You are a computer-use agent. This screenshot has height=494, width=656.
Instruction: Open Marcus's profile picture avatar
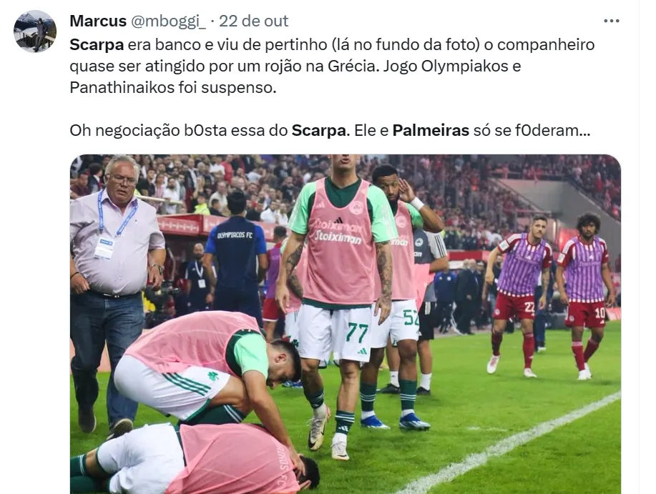pos(35,31)
